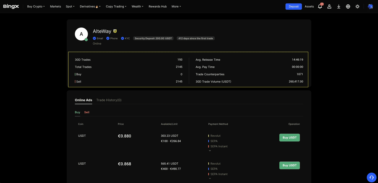This screenshot has height=183, width=378.
Task: Open the notifications bell
Action: [x=320, y=6]
